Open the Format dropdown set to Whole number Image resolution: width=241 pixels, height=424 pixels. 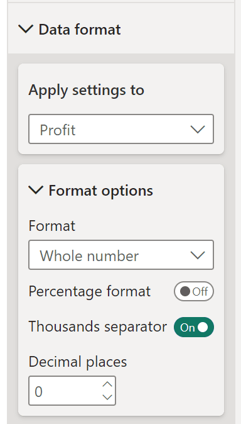(121, 255)
